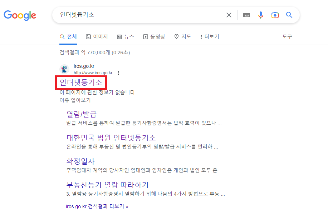Click the iros.go.kr site favicon
The height and width of the screenshot is (215, 328).
tap(64, 69)
